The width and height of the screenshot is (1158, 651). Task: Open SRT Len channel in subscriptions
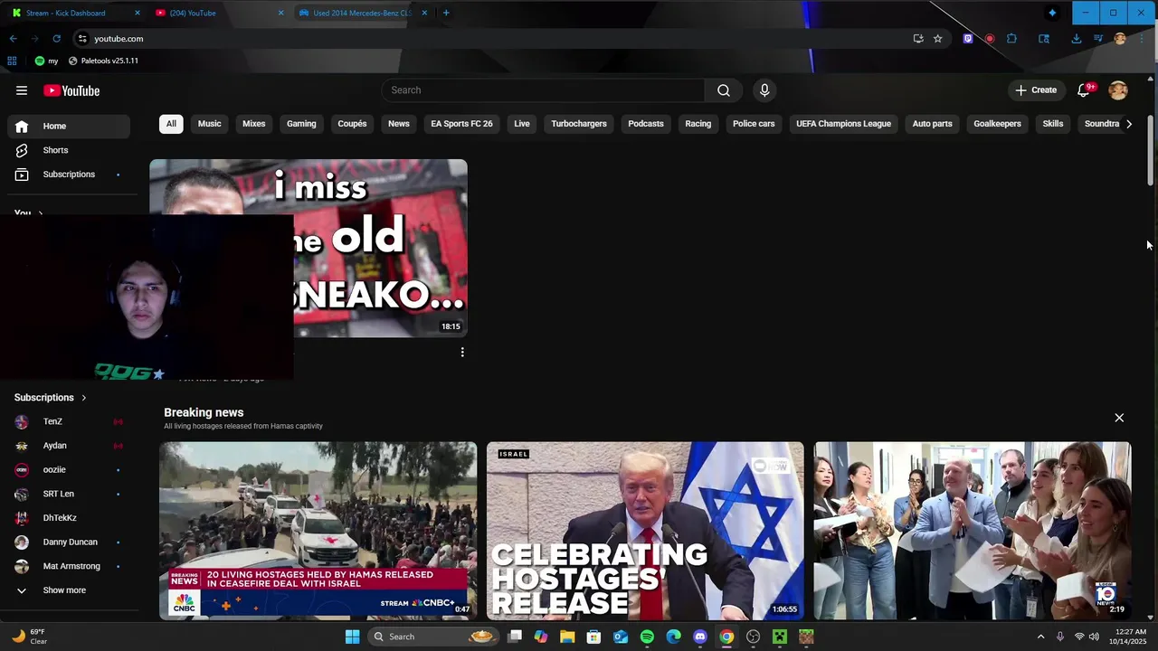[69, 494]
